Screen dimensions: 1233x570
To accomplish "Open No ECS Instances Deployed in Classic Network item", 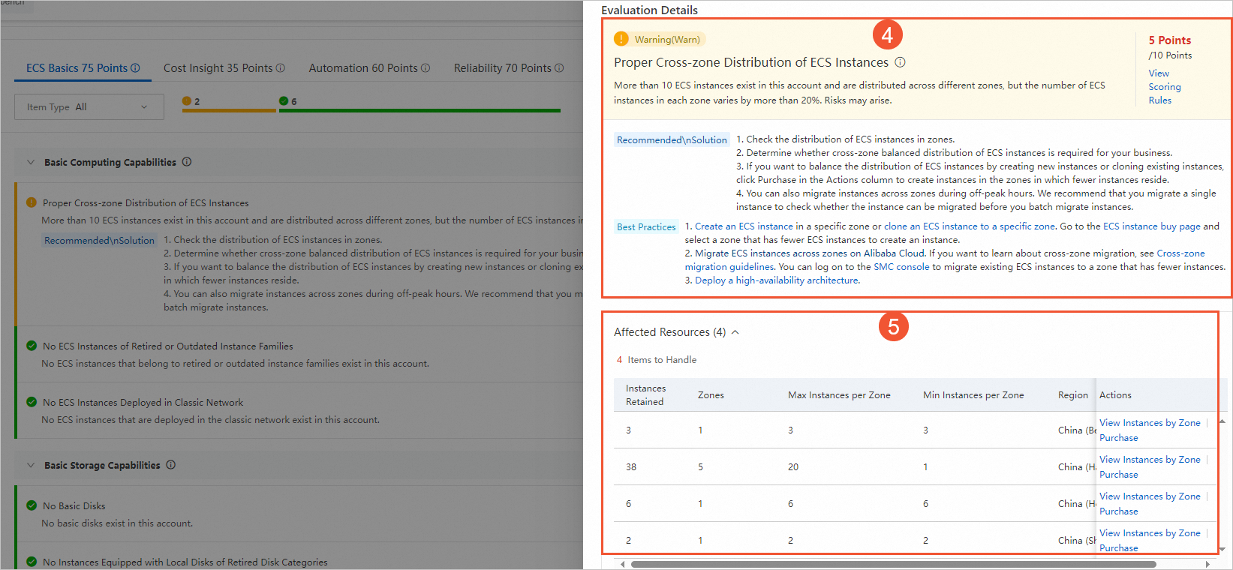I will (x=143, y=402).
